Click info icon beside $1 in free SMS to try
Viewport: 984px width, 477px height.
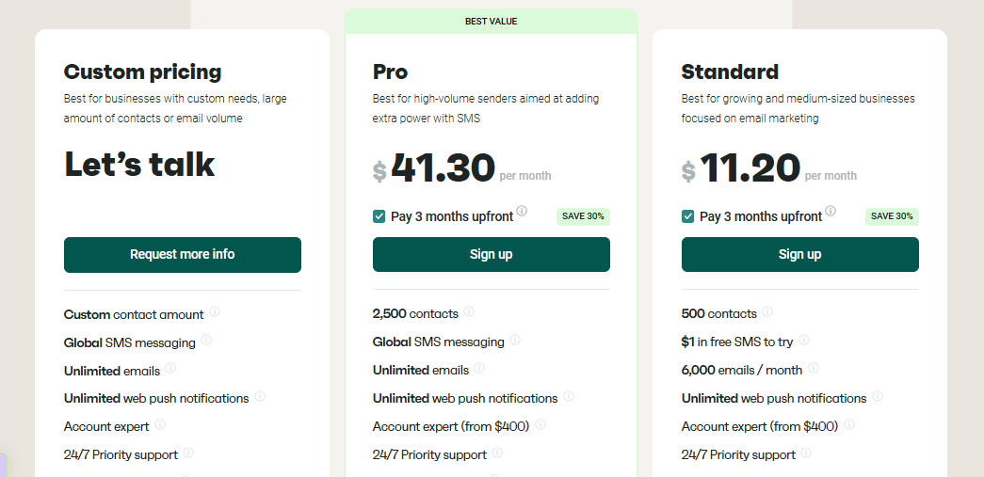click(804, 340)
